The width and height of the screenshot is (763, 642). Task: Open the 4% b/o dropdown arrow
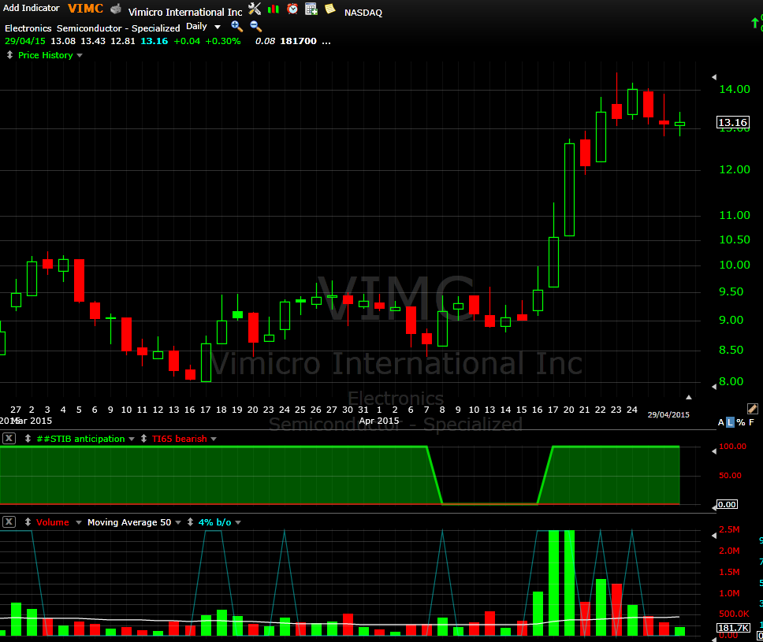(238, 522)
